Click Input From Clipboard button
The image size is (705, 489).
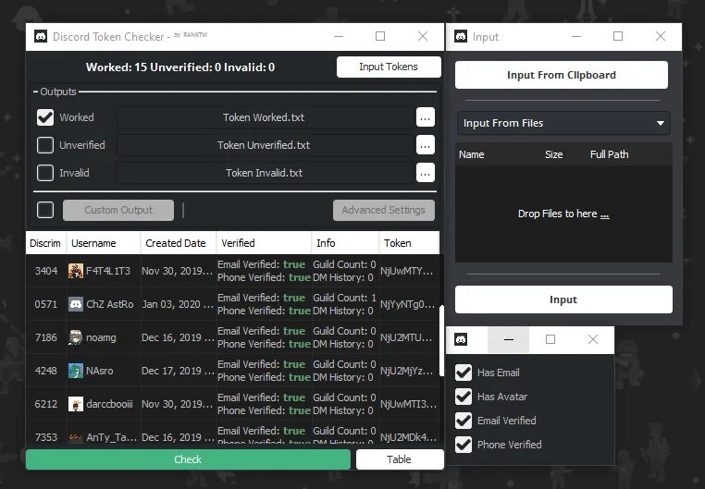562,75
